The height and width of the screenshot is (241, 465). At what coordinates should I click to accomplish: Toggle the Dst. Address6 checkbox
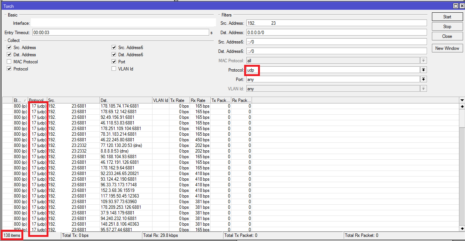pos(114,55)
